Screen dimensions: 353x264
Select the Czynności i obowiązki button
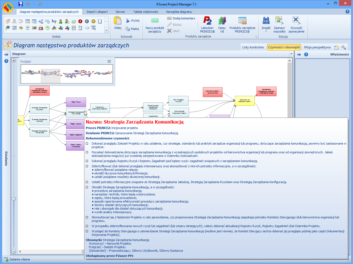click(x=284, y=47)
